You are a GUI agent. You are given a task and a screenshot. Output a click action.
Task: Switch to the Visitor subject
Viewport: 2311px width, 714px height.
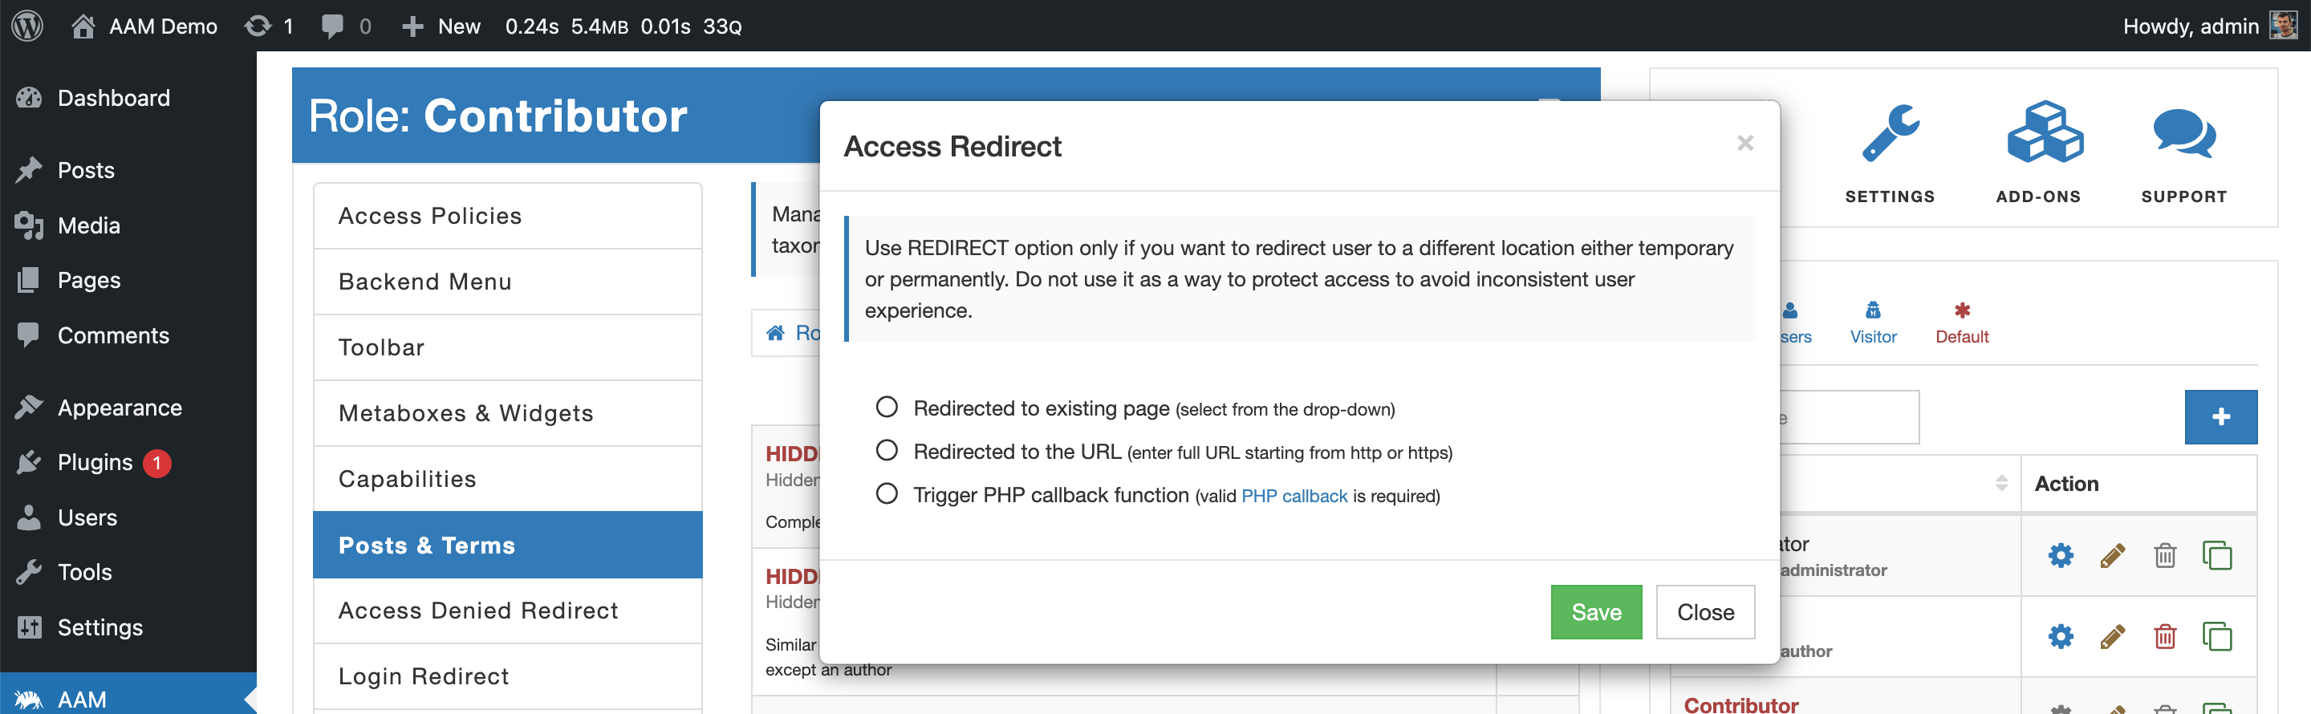[x=1873, y=323]
